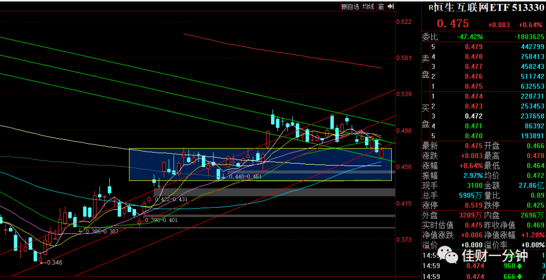Open the 窗 window button
This screenshot has width=546, height=280.
point(381,7)
